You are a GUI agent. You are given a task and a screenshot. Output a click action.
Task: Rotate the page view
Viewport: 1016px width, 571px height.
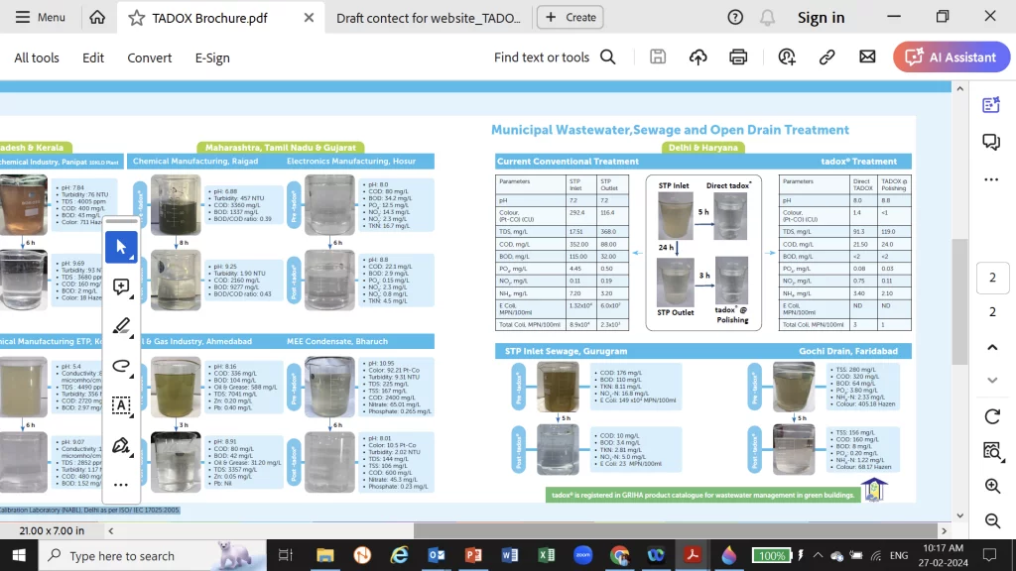(x=992, y=416)
